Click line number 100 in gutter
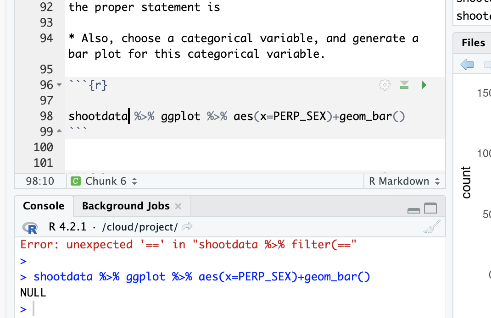491x318 pixels. (43, 147)
